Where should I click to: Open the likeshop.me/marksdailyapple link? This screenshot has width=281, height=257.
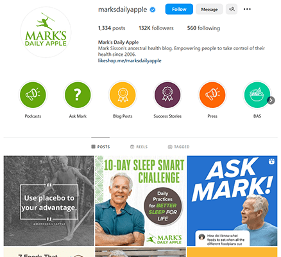[x=130, y=60]
